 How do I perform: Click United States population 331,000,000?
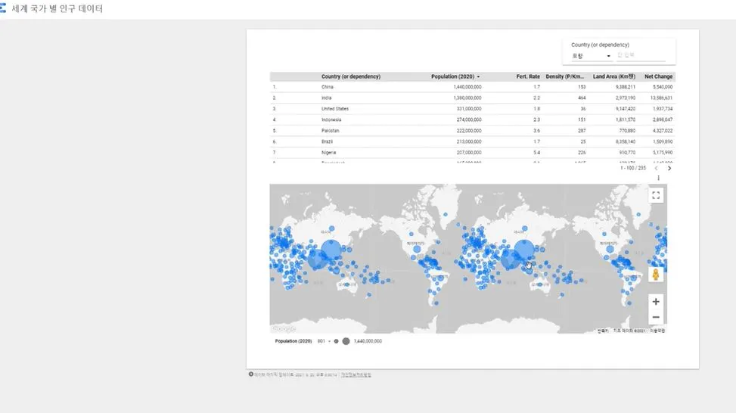pyautogui.click(x=469, y=108)
